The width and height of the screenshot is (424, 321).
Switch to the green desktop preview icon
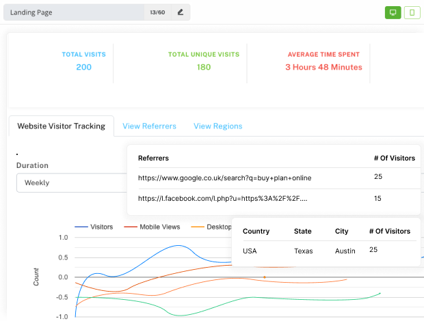pyautogui.click(x=393, y=12)
